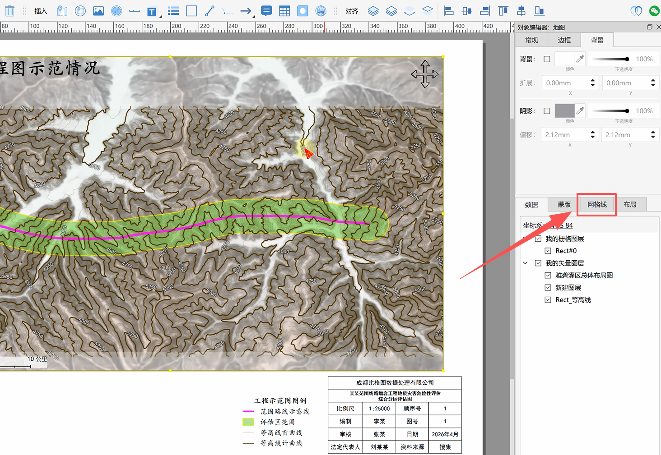Open the 蒙版 tab

point(564,204)
